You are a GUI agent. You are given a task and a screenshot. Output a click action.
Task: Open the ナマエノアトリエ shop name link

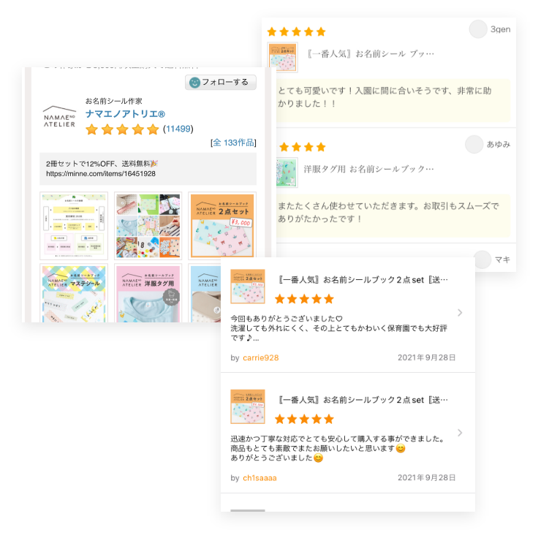pyautogui.click(x=125, y=114)
